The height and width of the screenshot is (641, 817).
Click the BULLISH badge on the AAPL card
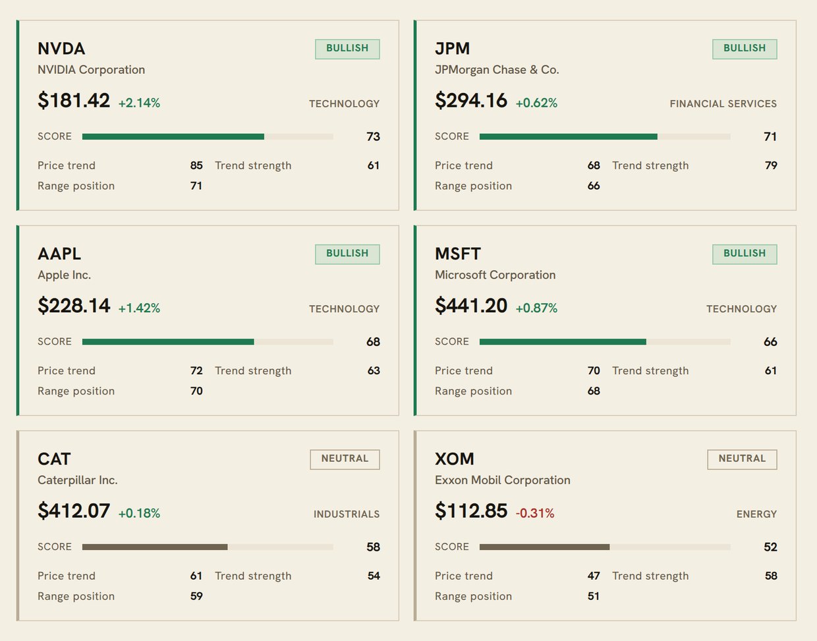click(347, 254)
